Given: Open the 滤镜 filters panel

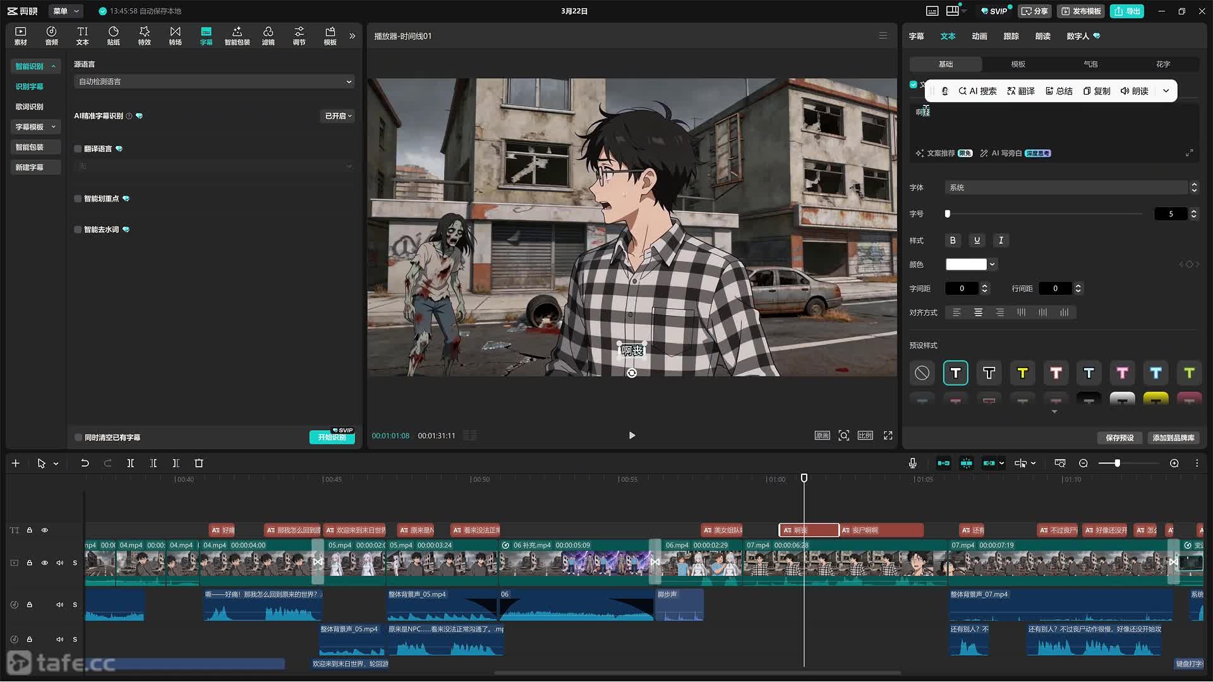Looking at the screenshot, I should [x=268, y=35].
